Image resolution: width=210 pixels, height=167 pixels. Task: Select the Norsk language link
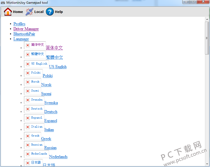click(46, 85)
